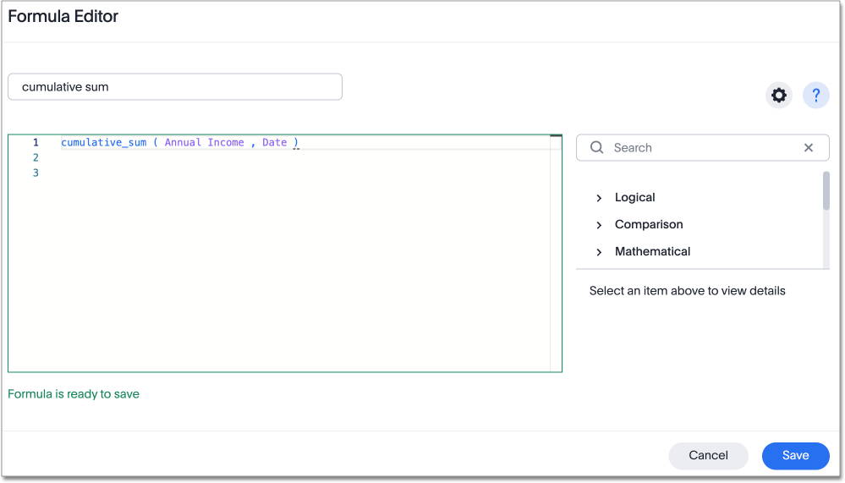The width and height of the screenshot is (845, 483).
Task: Expand the Logical category chevron
Action: click(599, 198)
